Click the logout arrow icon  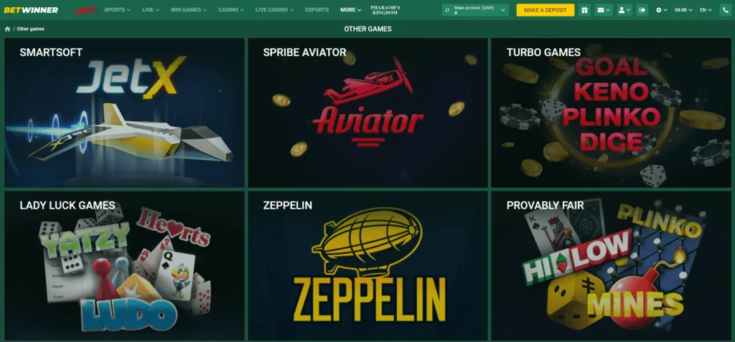(642, 10)
